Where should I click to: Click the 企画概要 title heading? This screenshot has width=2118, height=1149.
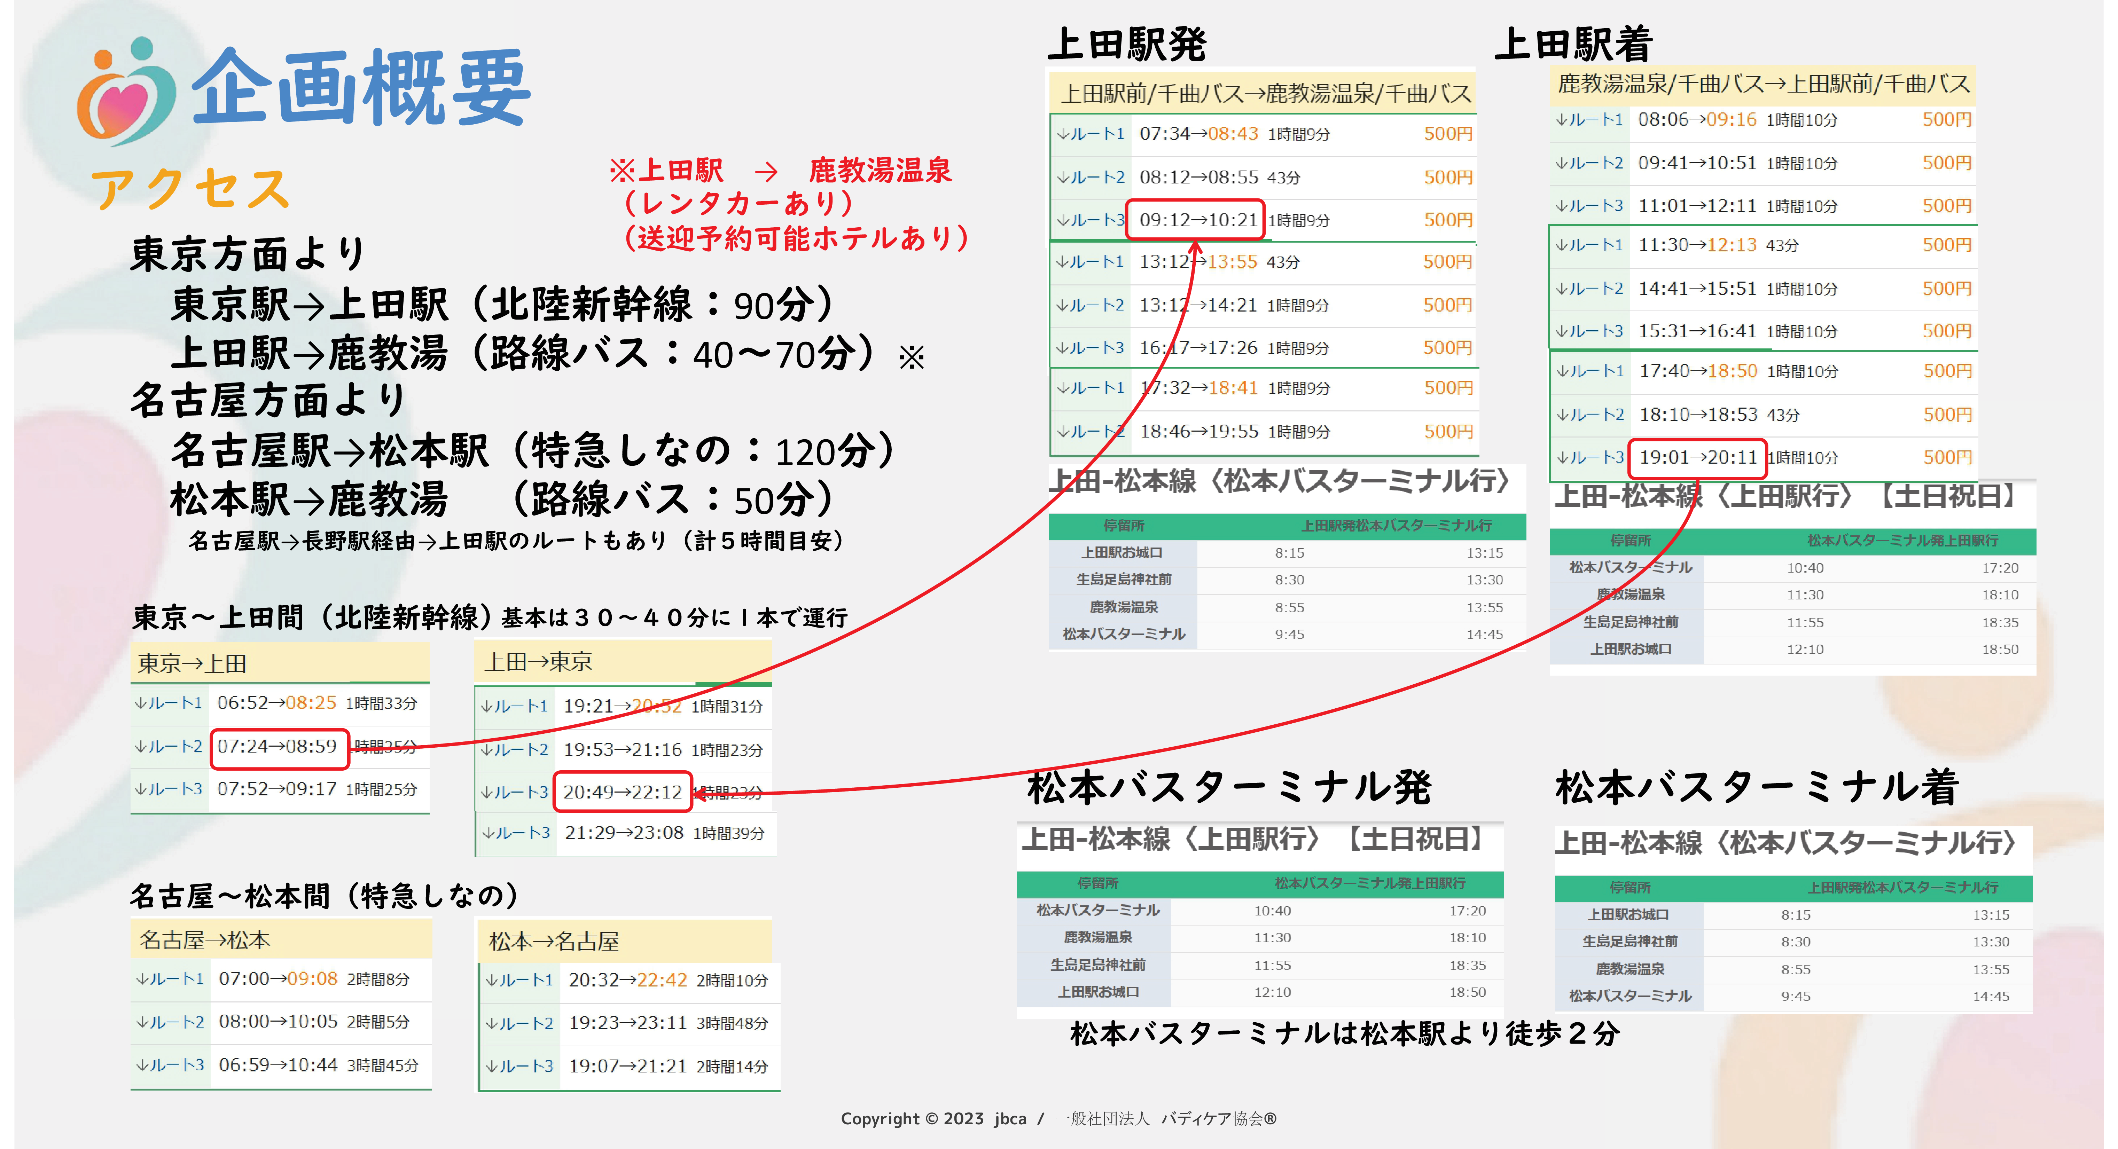[x=362, y=87]
